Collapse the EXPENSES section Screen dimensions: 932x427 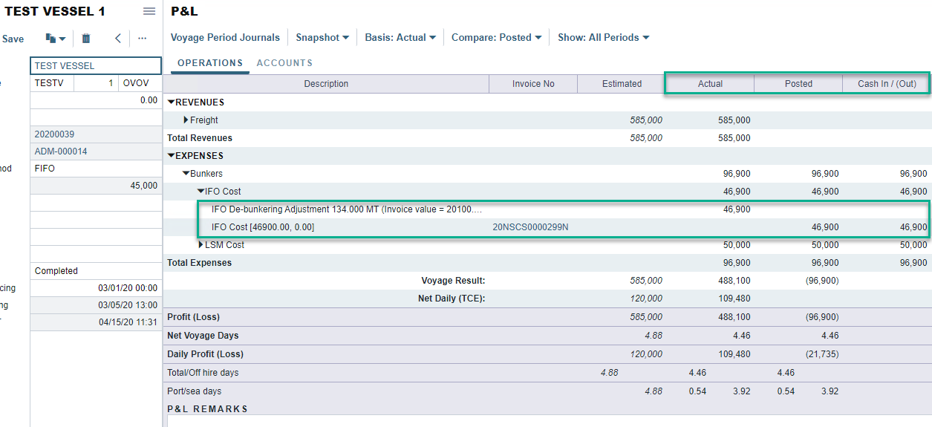point(172,156)
